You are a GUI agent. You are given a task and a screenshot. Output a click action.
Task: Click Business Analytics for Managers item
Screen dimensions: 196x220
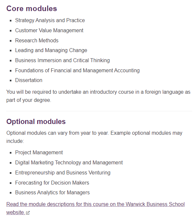(53, 193)
